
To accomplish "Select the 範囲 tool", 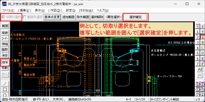I will [x=5, y=26].
